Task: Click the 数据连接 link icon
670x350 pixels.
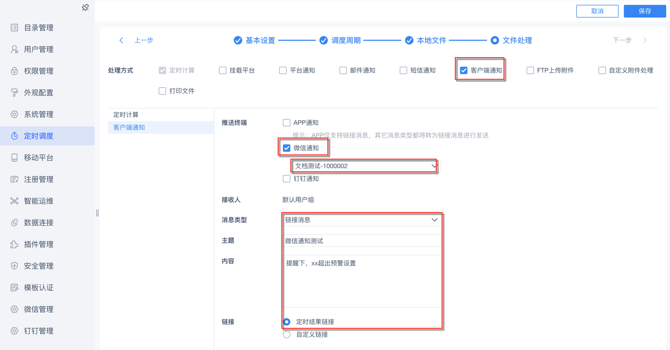Action: (x=14, y=223)
